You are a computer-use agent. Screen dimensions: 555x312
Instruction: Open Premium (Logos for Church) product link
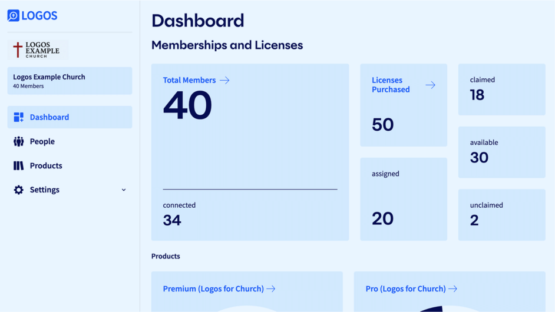213,288
